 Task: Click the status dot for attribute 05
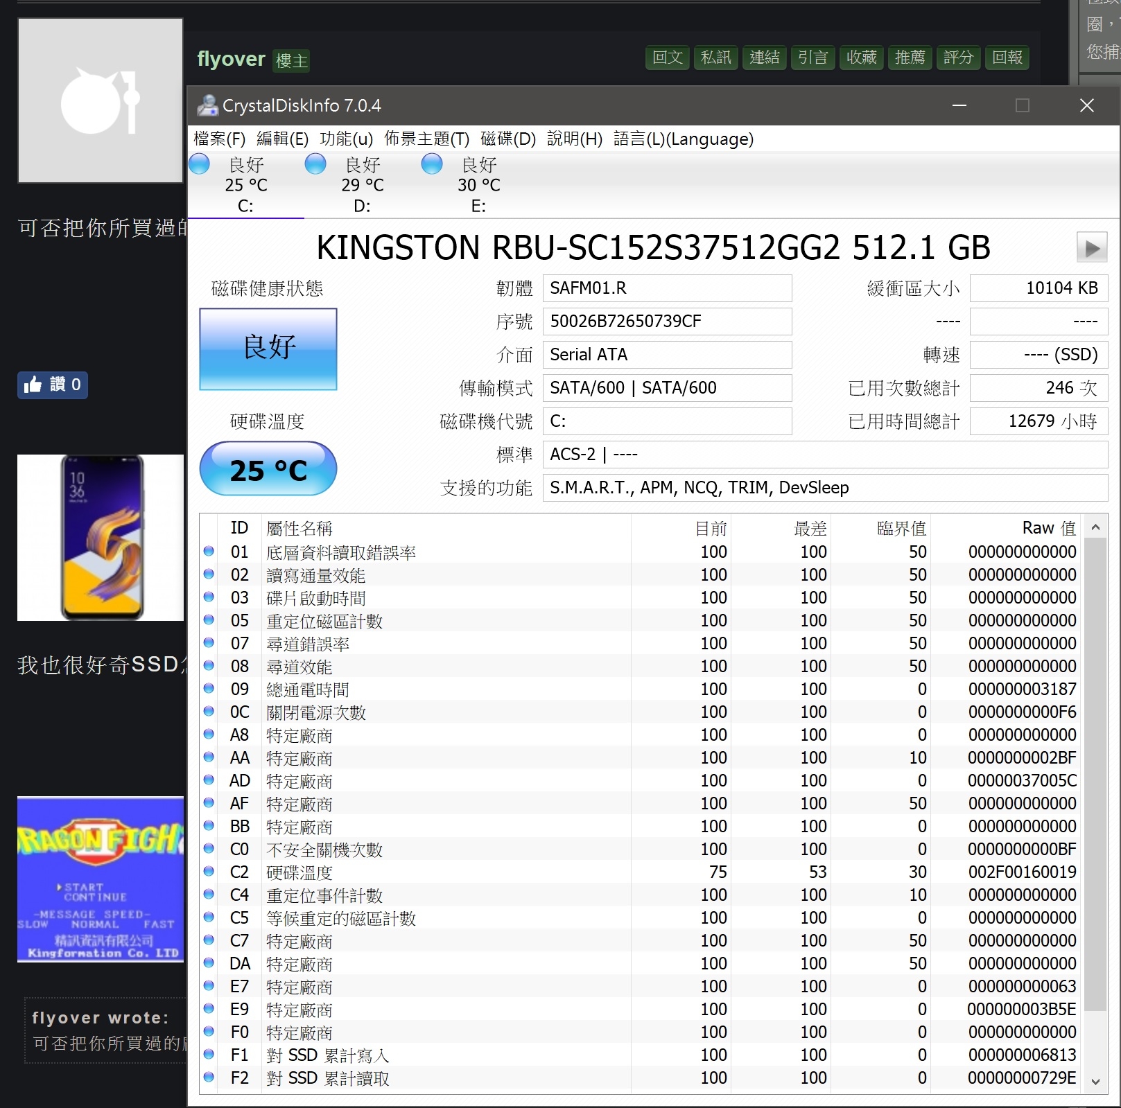209,620
